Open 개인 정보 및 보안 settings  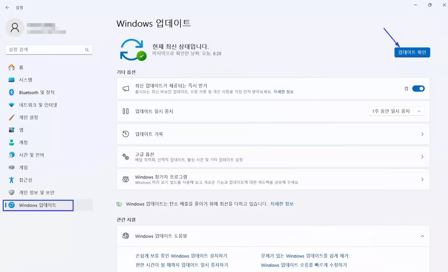pyautogui.click(x=49, y=192)
